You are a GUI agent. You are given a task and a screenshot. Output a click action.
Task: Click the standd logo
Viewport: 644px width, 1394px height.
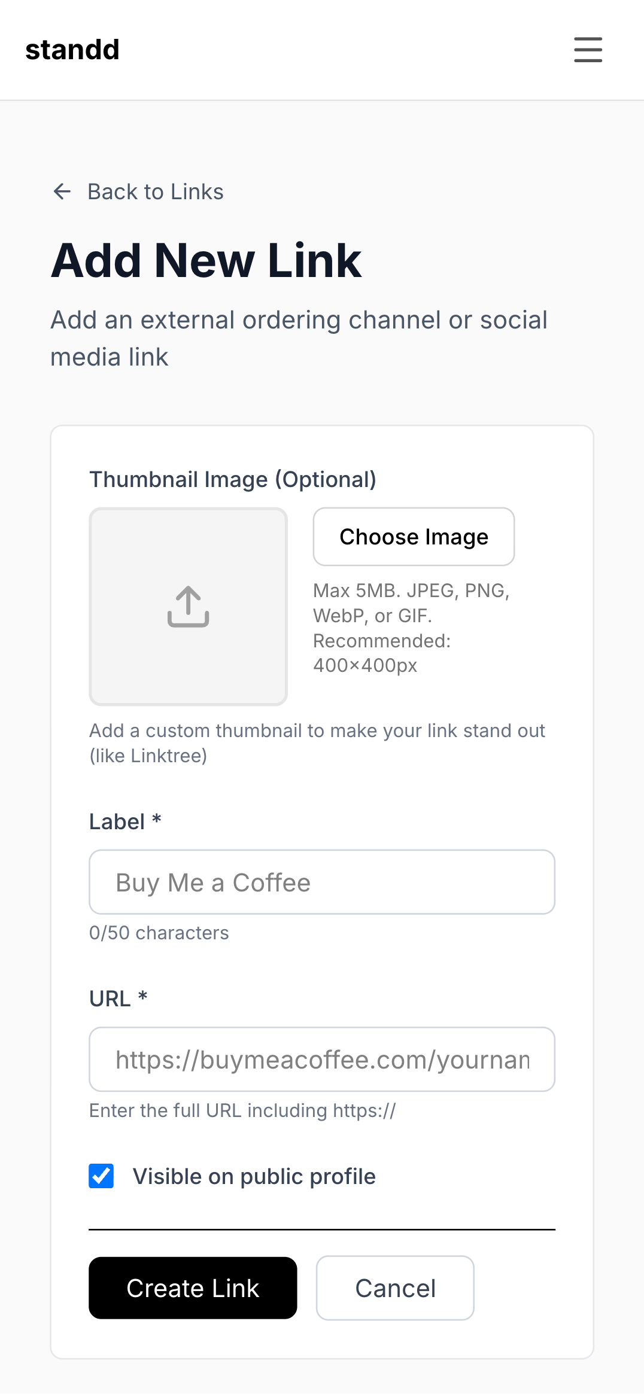coord(72,50)
